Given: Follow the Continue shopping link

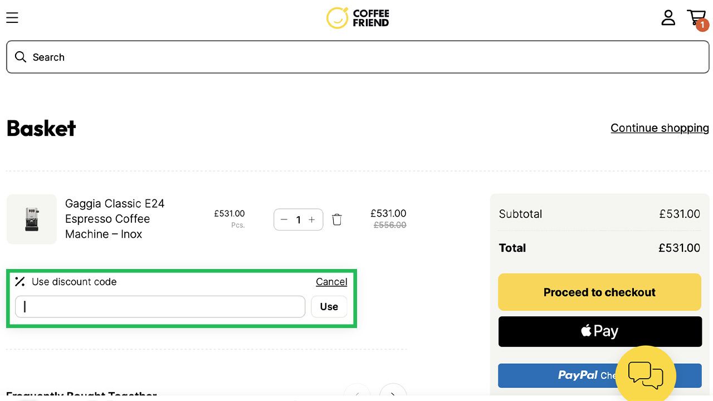Looking at the screenshot, I should 660,128.
